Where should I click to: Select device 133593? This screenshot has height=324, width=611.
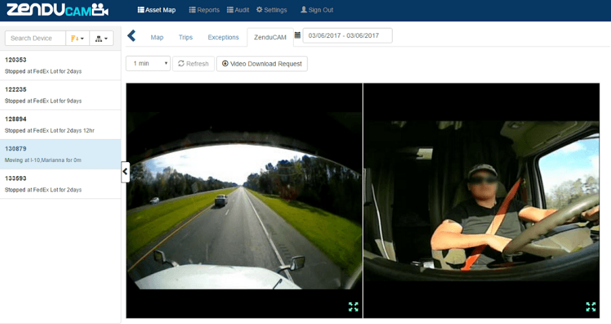(x=60, y=184)
